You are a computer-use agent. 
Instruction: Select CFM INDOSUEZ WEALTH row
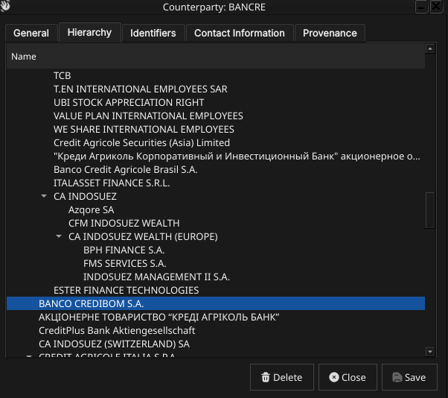pyautogui.click(x=216, y=223)
